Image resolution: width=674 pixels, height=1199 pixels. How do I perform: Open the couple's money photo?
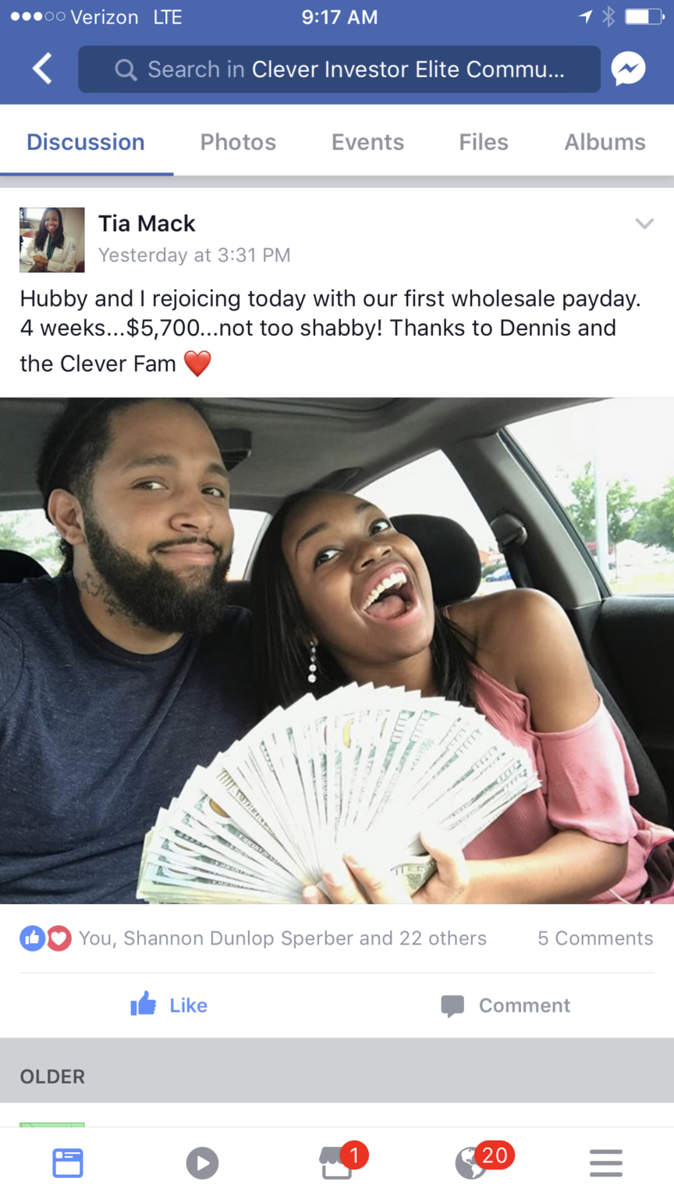tap(337, 650)
